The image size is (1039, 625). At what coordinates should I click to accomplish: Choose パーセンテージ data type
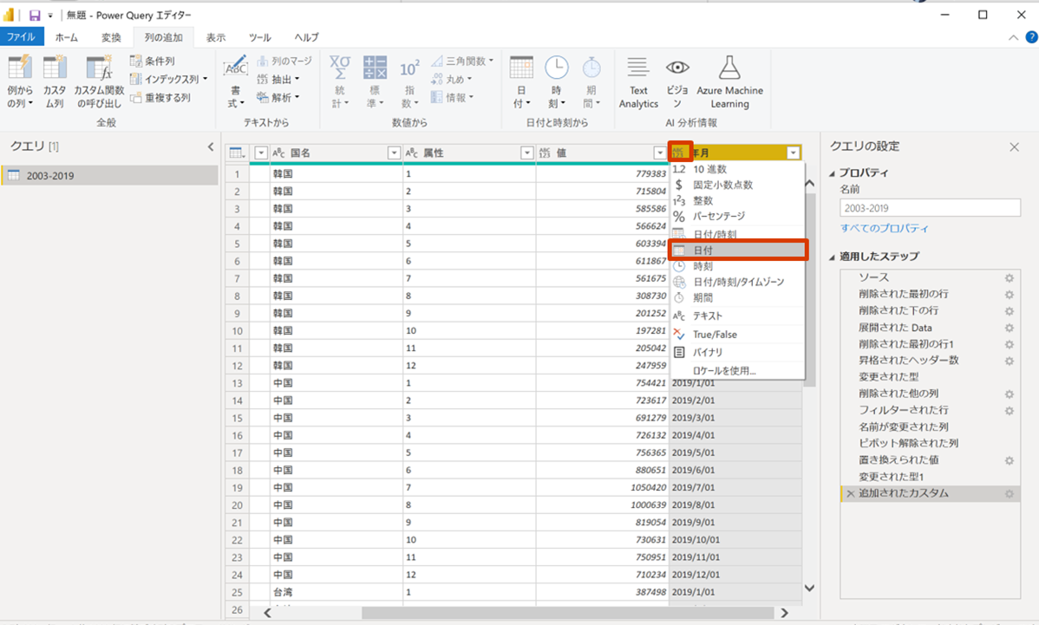(x=737, y=216)
